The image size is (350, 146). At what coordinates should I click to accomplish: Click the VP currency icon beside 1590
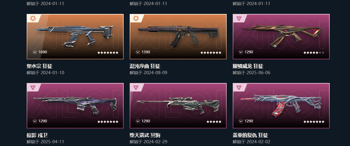138,52
